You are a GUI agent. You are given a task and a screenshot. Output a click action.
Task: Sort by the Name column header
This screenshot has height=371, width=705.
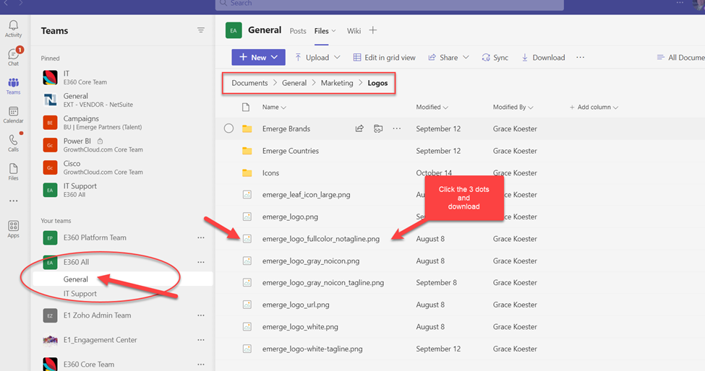pos(274,108)
